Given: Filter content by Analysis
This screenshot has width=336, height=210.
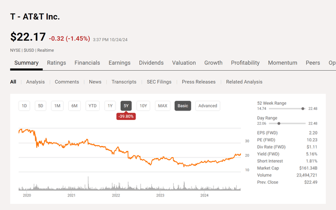Looking at the screenshot, I should pyautogui.click(x=35, y=82).
